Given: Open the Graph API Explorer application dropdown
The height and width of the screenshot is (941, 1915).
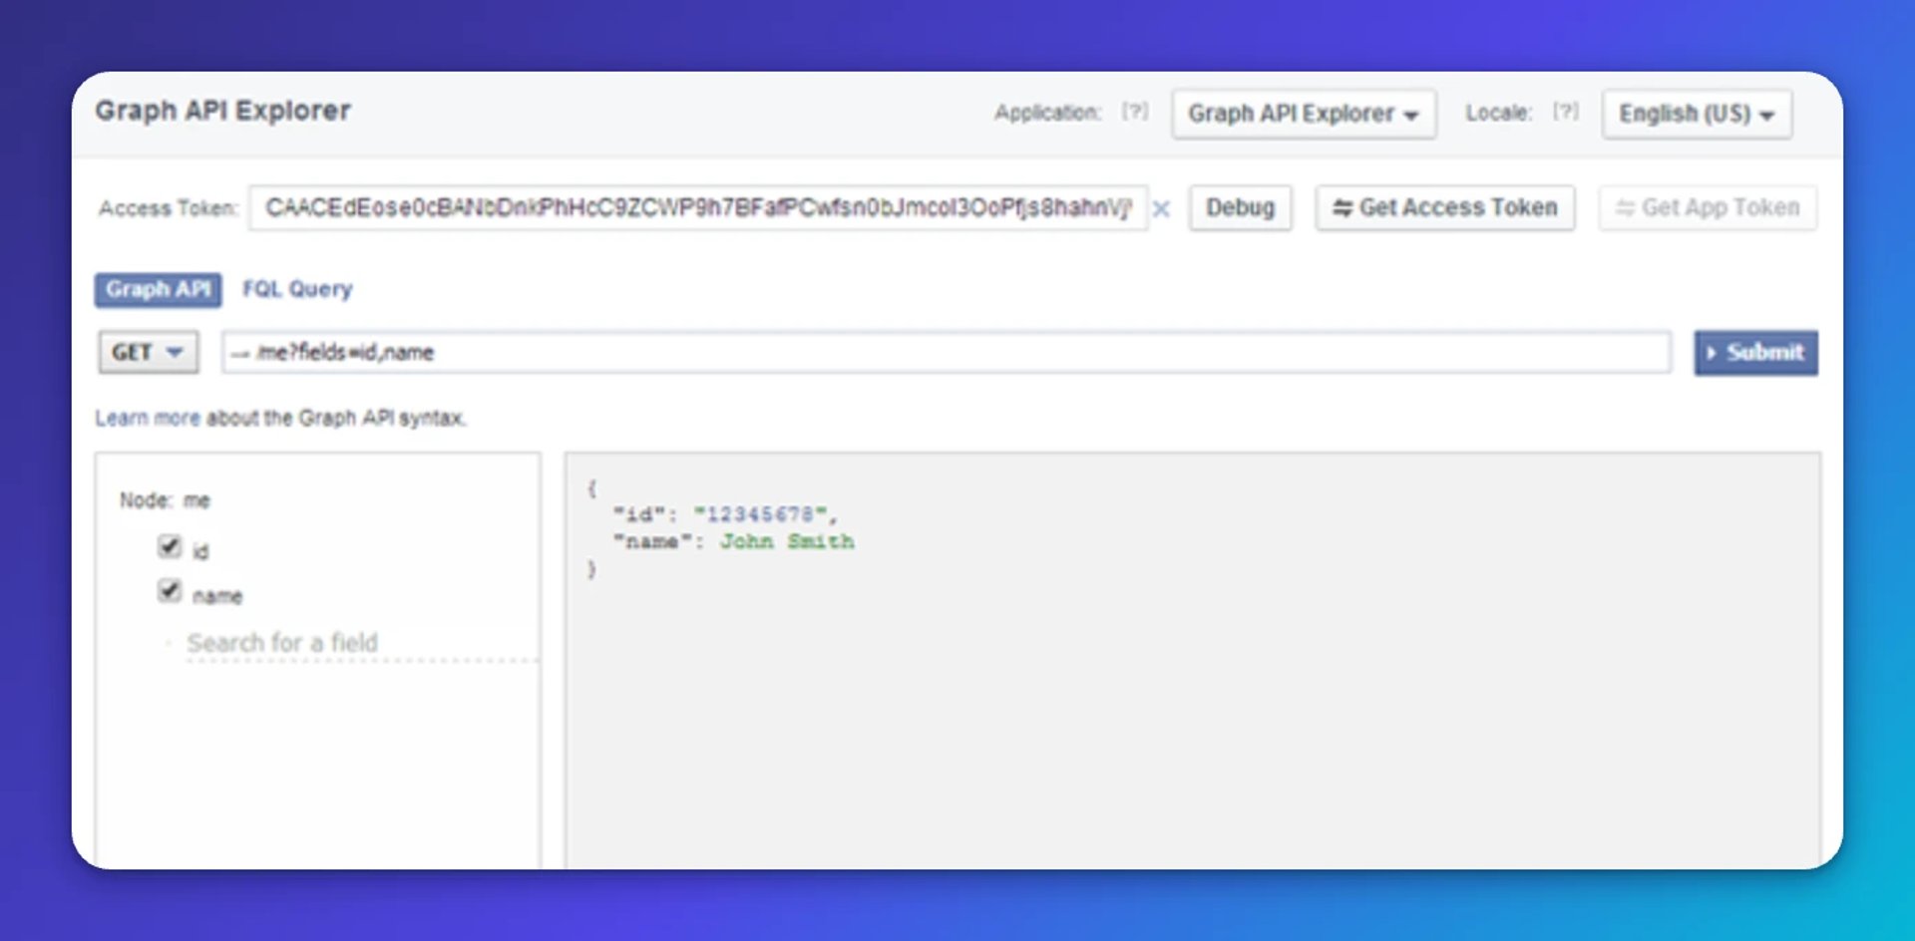Looking at the screenshot, I should (x=1304, y=114).
